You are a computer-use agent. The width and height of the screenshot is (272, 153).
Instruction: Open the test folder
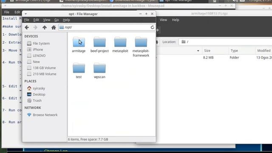(x=79, y=71)
